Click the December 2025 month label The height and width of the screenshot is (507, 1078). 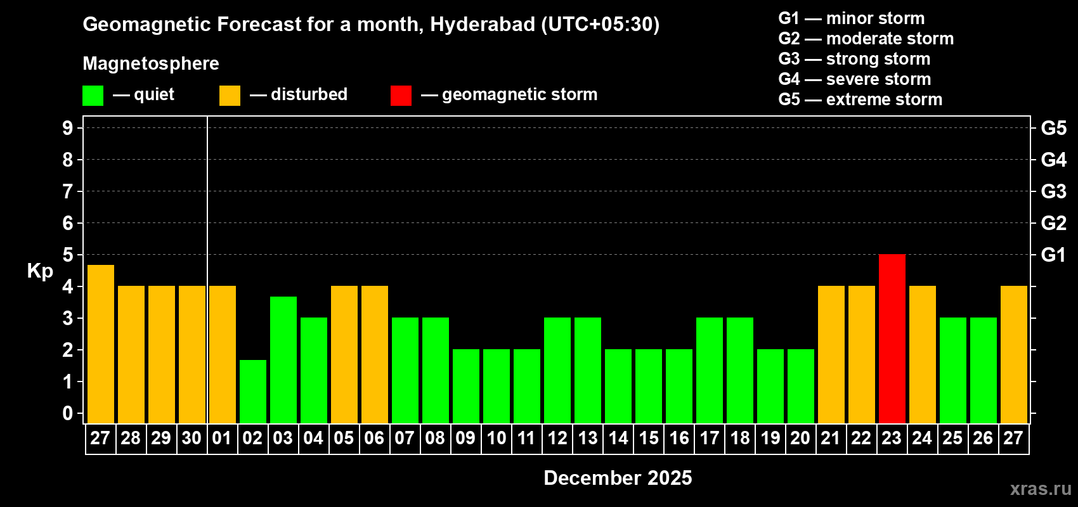[x=618, y=478]
